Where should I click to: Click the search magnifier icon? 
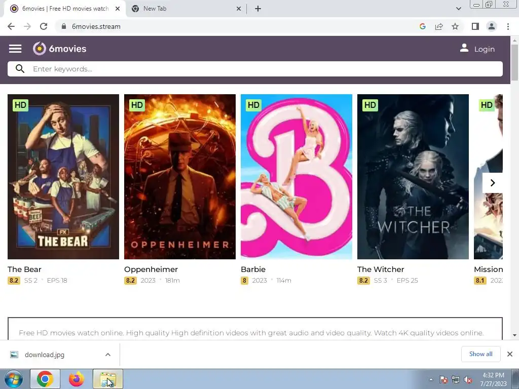tap(20, 69)
